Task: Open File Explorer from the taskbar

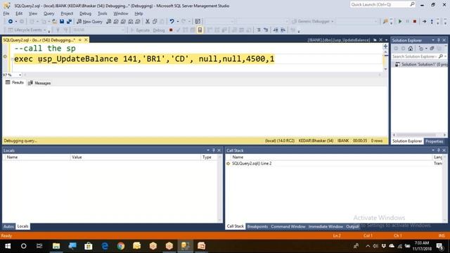Action: [56, 246]
